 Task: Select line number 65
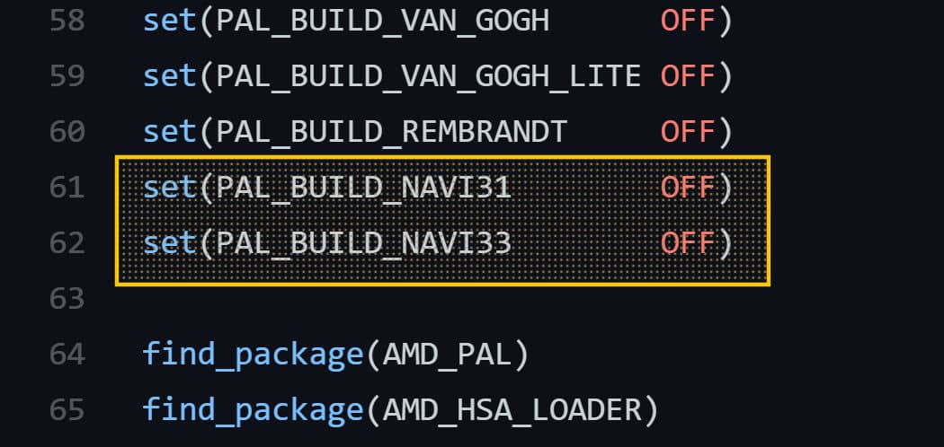(67, 409)
